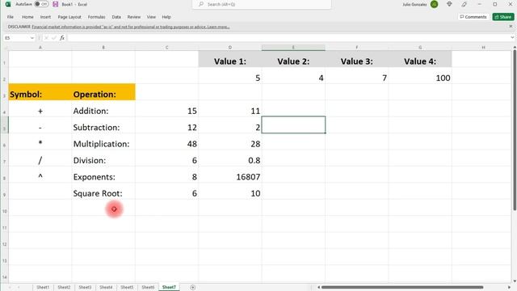Switch to the Insert ribbon tab

(45, 17)
